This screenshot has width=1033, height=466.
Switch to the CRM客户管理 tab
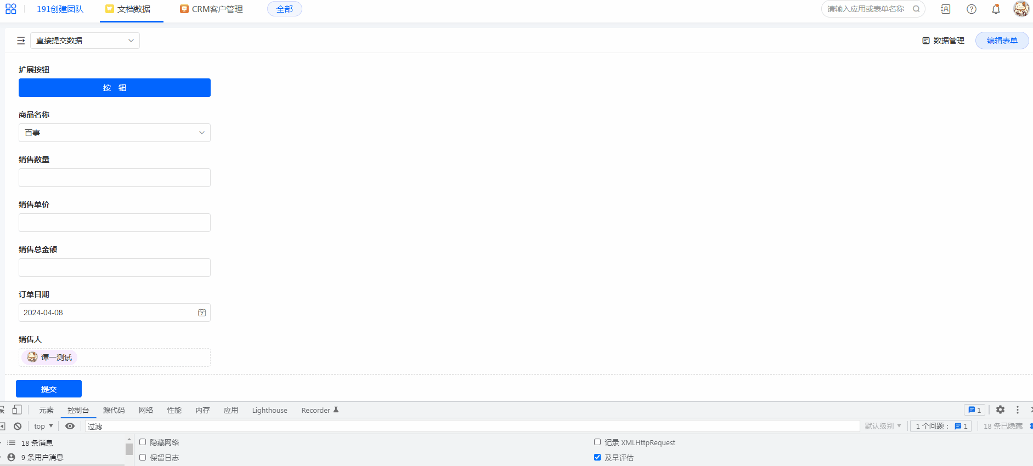click(x=212, y=9)
